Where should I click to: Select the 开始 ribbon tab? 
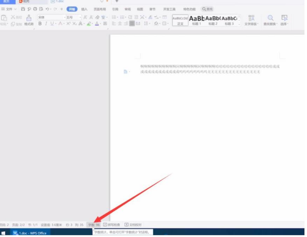(x=72, y=9)
